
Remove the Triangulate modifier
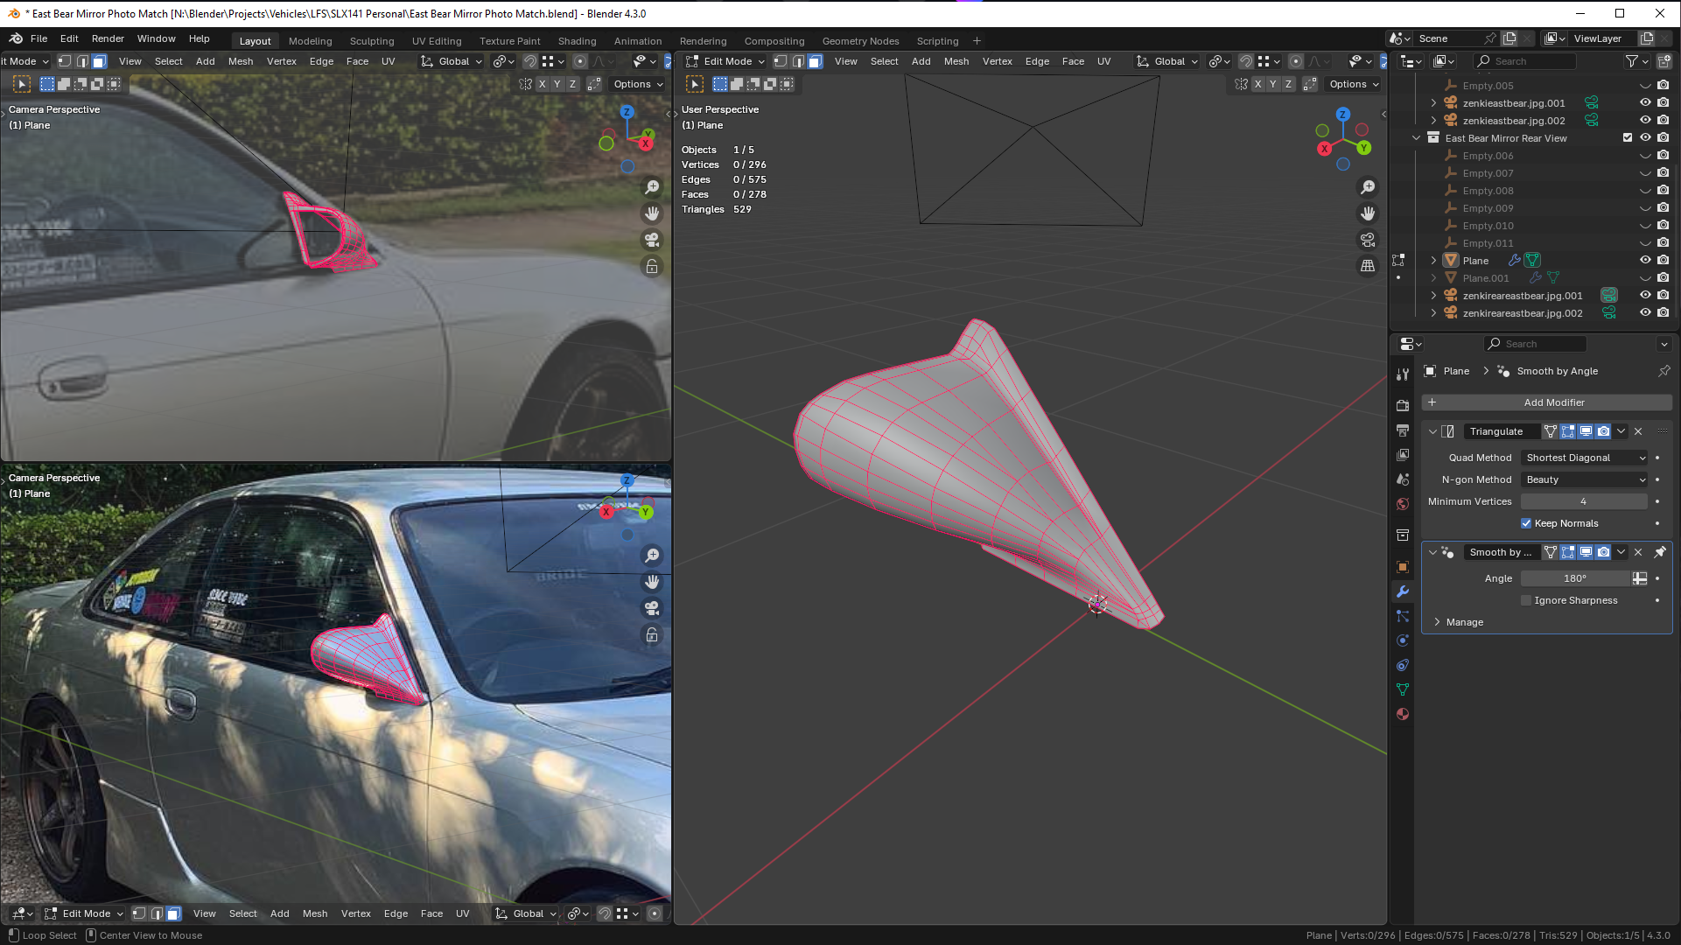(1638, 431)
